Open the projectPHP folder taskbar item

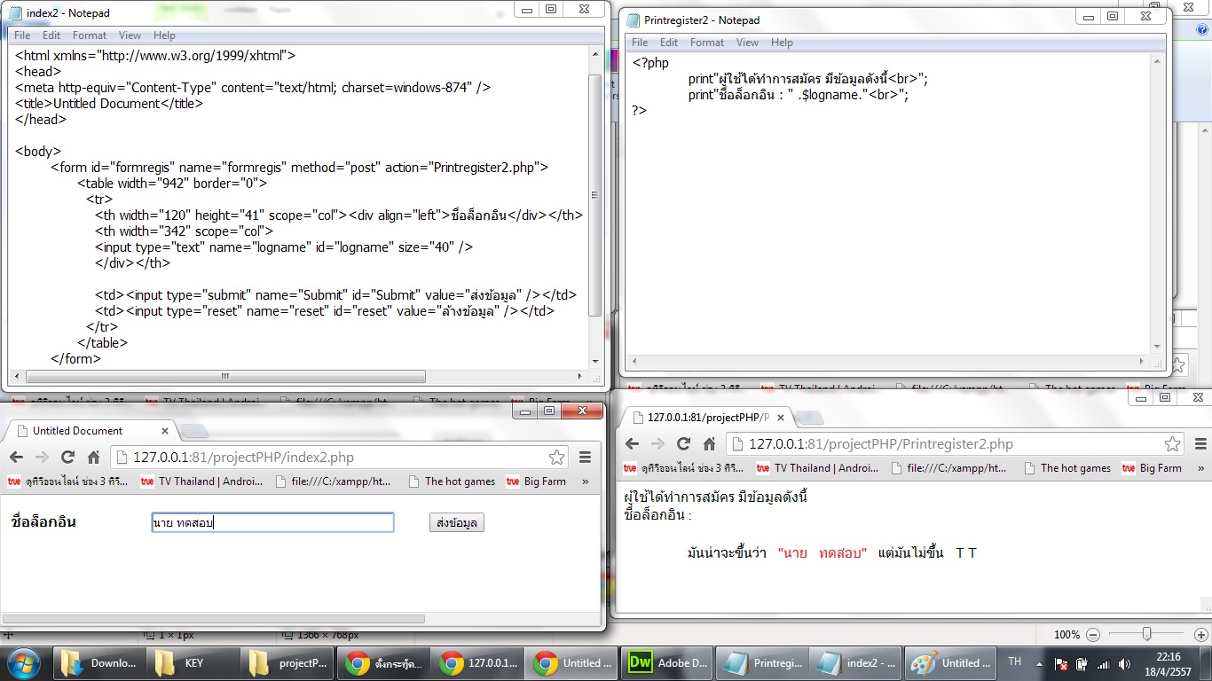288,663
